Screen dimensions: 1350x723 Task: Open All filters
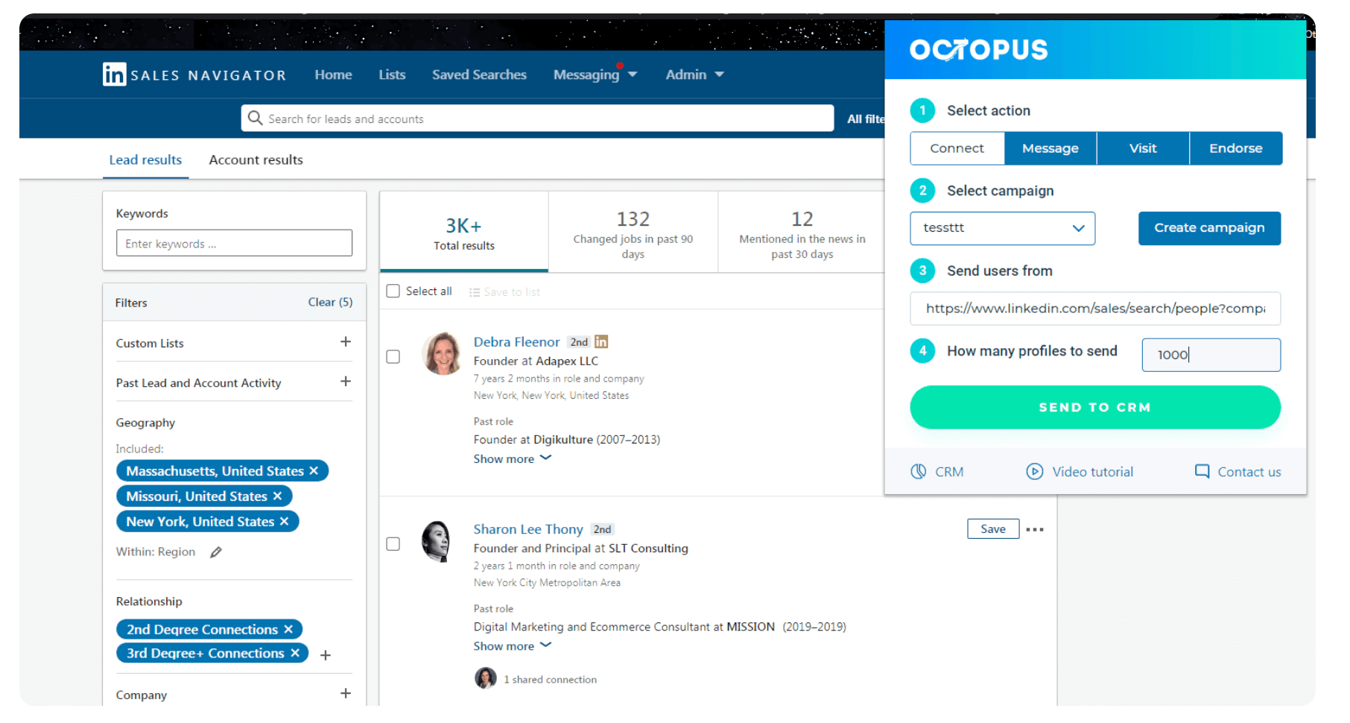tap(866, 119)
